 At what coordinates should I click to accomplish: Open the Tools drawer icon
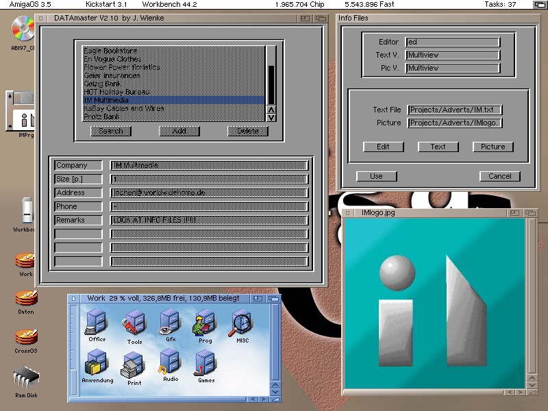click(134, 325)
